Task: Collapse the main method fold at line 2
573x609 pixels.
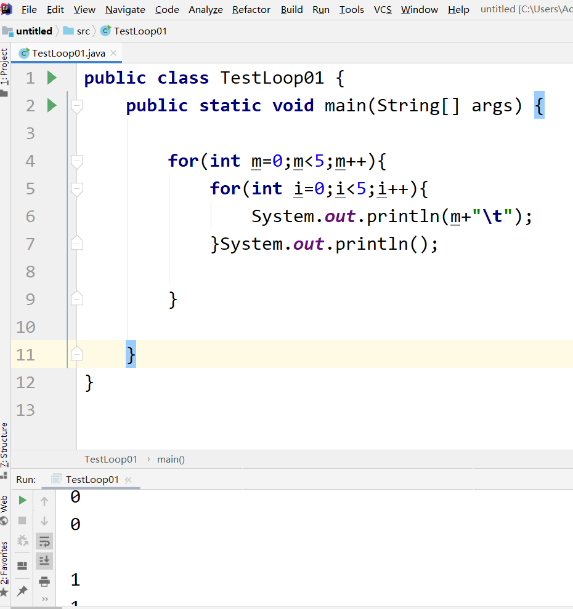Action: click(76, 106)
